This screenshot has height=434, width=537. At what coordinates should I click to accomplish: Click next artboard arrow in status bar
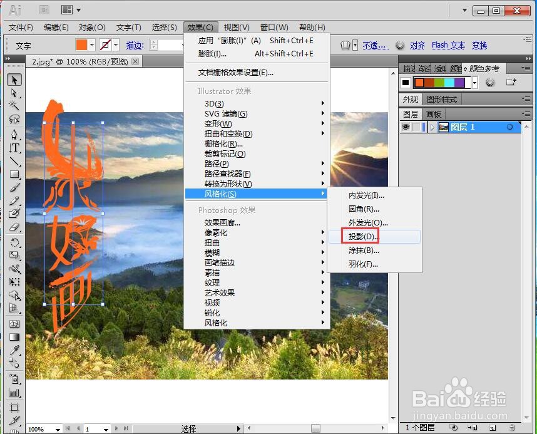coord(116,428)
